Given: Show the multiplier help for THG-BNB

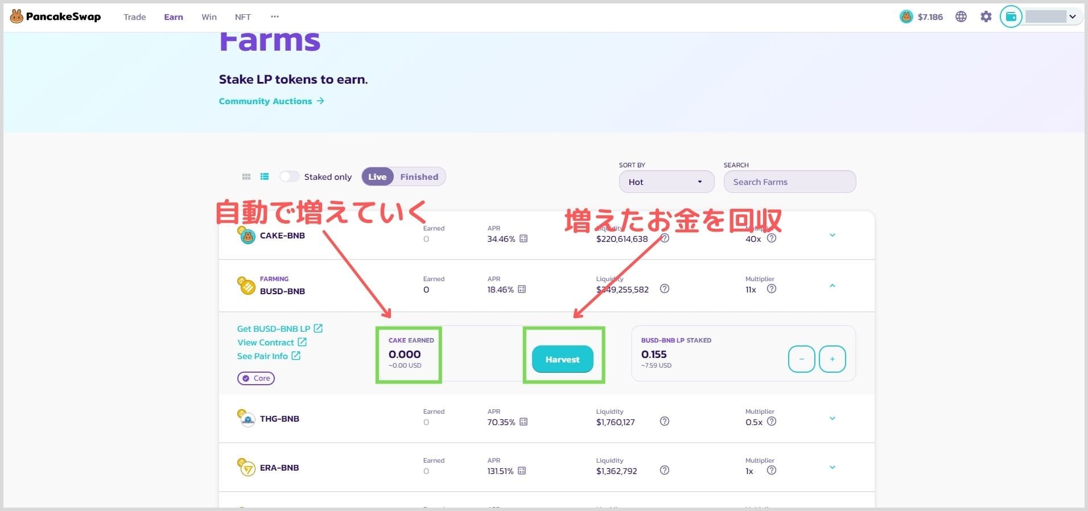Looking at the screenshot, I should pos(772,421).
